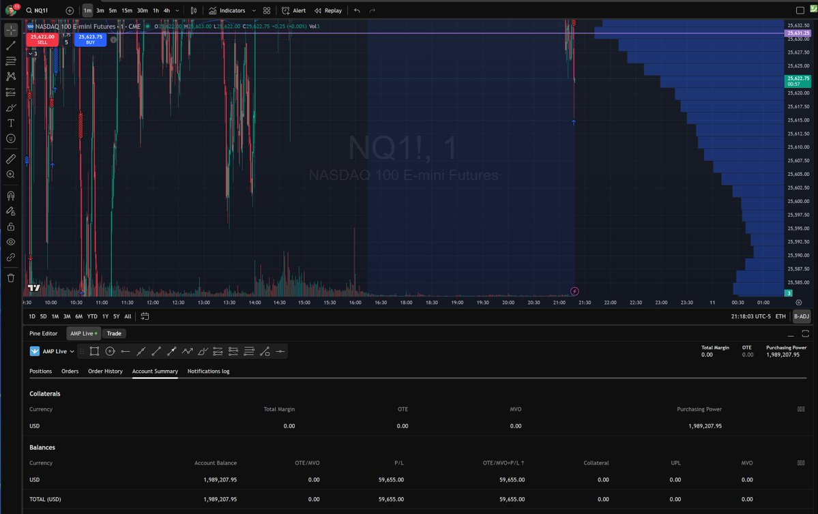Pick the brush icon in favorites bar
The width and height of the screenshot is (818, 514).
pos(203,351)
